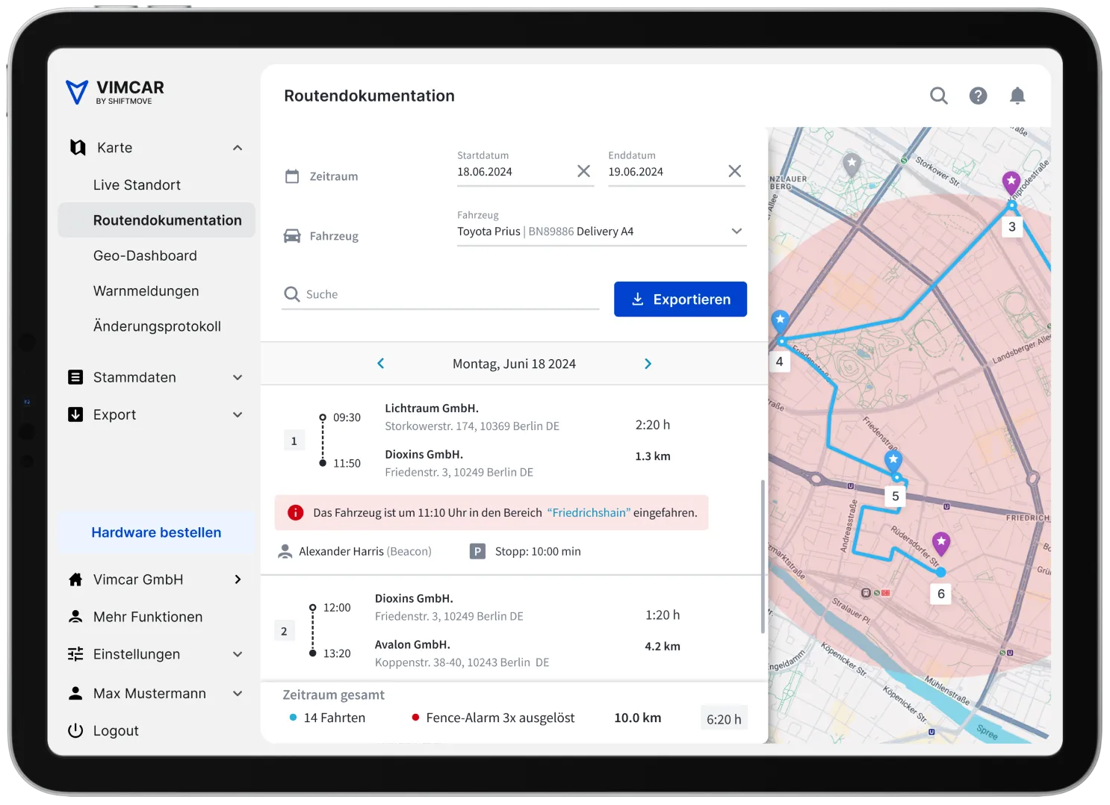Click map marker number 4
This screenshot has width=1110, height=805.
tap(779, 361)
